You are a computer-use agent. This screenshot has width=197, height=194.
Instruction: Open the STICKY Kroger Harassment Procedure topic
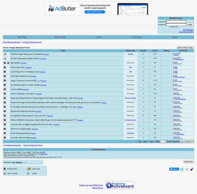point(27,54)
